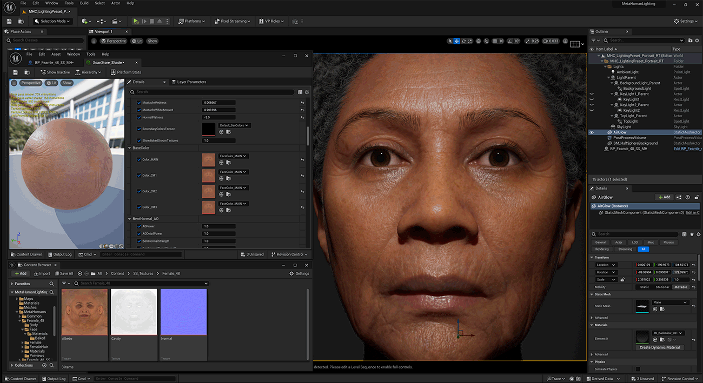Click the camera speed 0.033 control
The height and width of the screenshot is (383, 703).
point(551,41)
